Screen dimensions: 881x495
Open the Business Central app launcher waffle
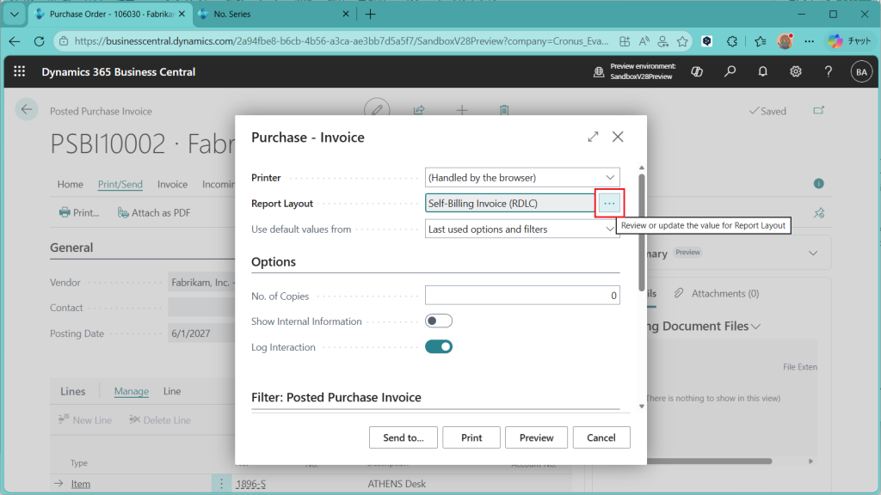(20, 72)
